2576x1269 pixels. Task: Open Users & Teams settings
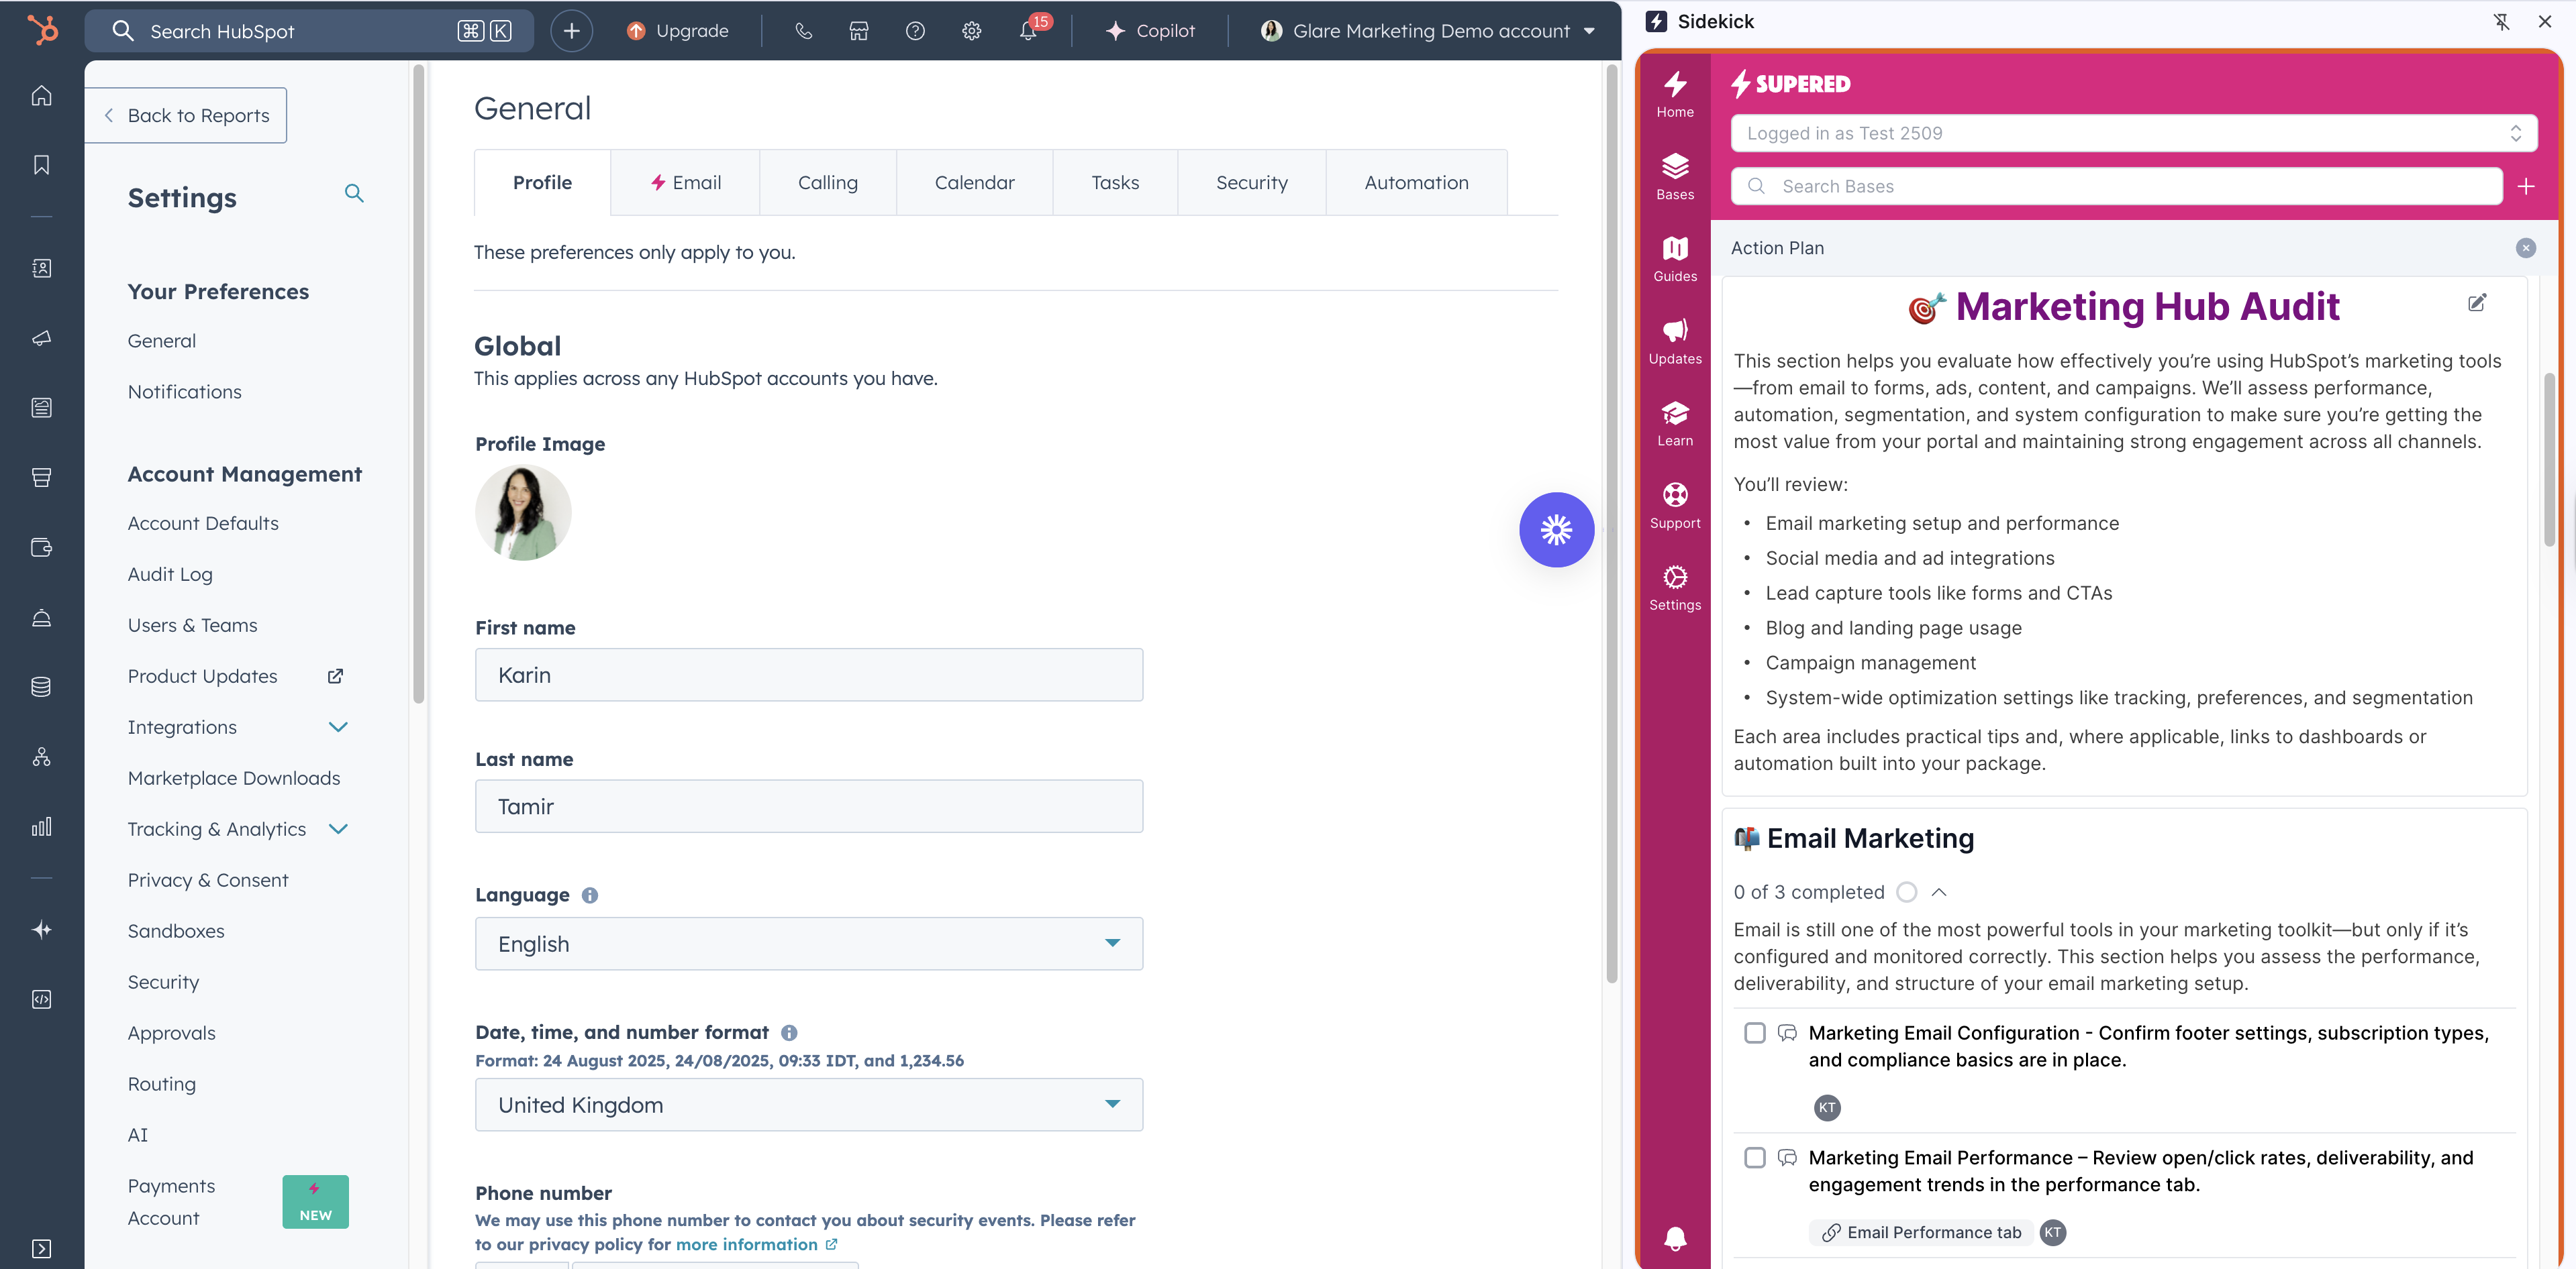193,626
